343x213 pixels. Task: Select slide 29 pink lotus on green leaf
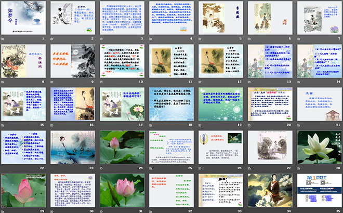[23, 190]
